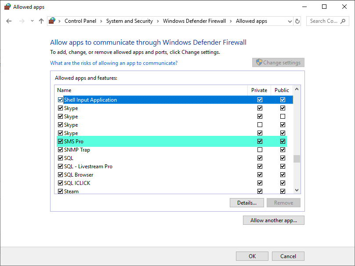Refresh the Allowed apps page
Screen dimensions: 355x266
(297, 21)
